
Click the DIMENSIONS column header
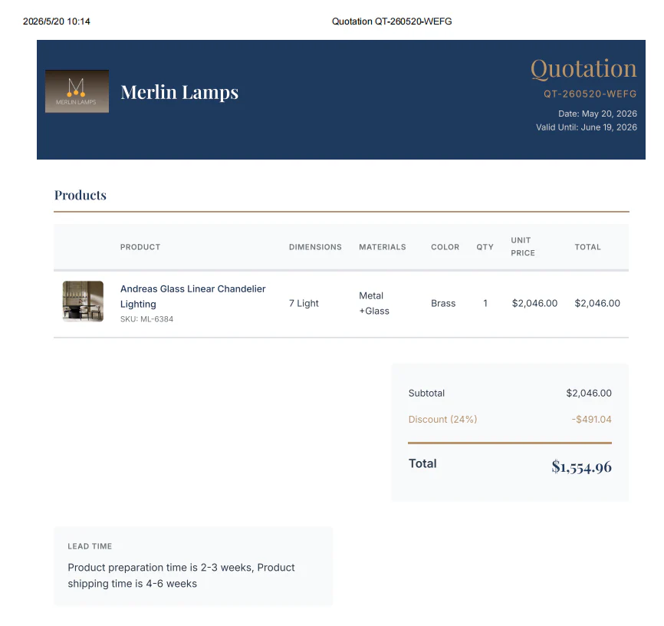tap(315, 247)
